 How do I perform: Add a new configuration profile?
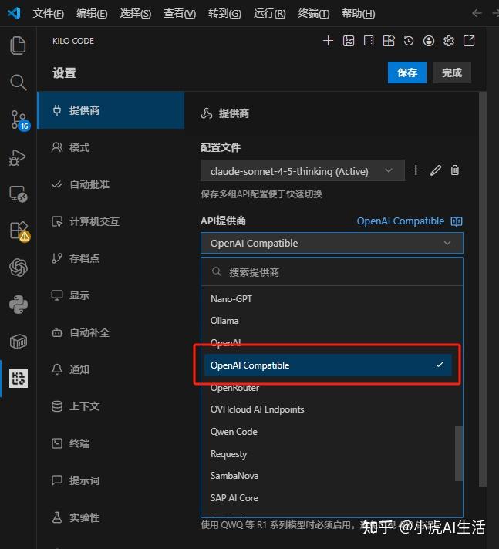(416, 170)
